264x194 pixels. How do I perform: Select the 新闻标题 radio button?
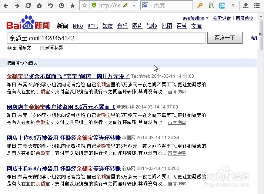pos(42,48)
